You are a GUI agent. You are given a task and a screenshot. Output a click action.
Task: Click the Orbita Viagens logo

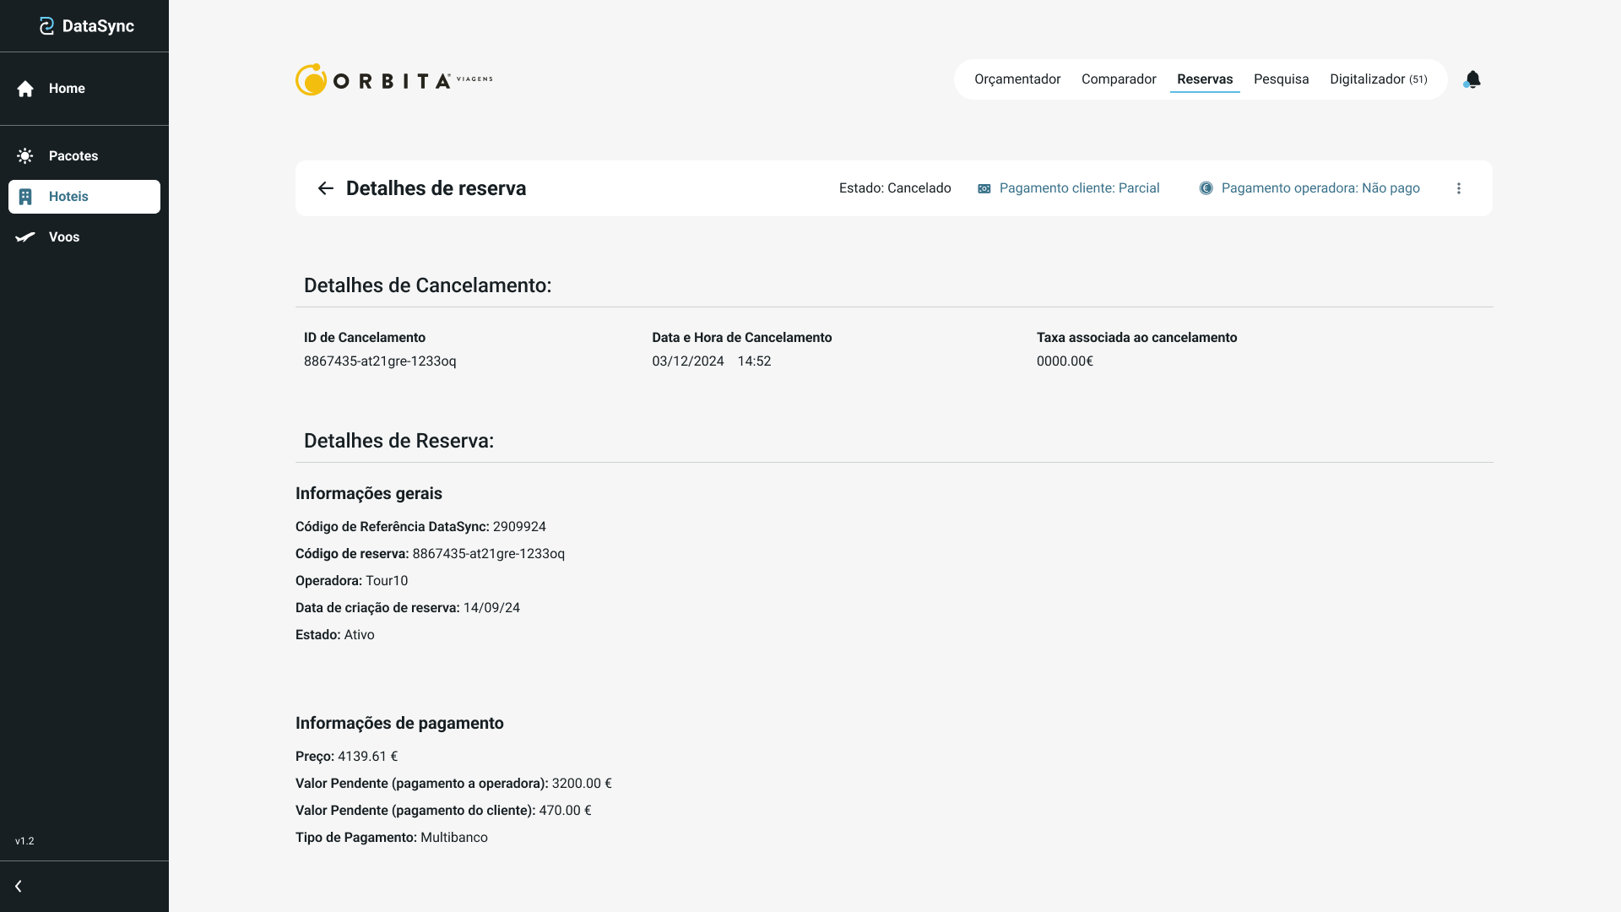click(393, 79)
